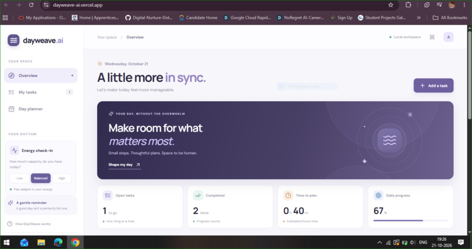This screenshot has height=249, width=472.
Task: Open Outlook from taskbar
Action: (x=24, y=242)
